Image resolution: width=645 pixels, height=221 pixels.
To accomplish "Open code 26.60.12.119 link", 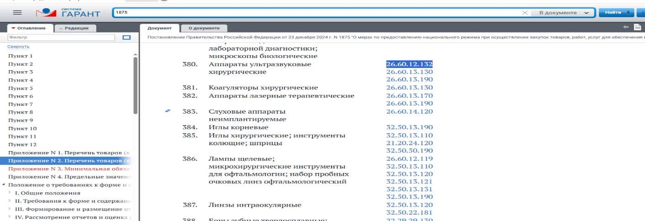I will tap(409, 159).
